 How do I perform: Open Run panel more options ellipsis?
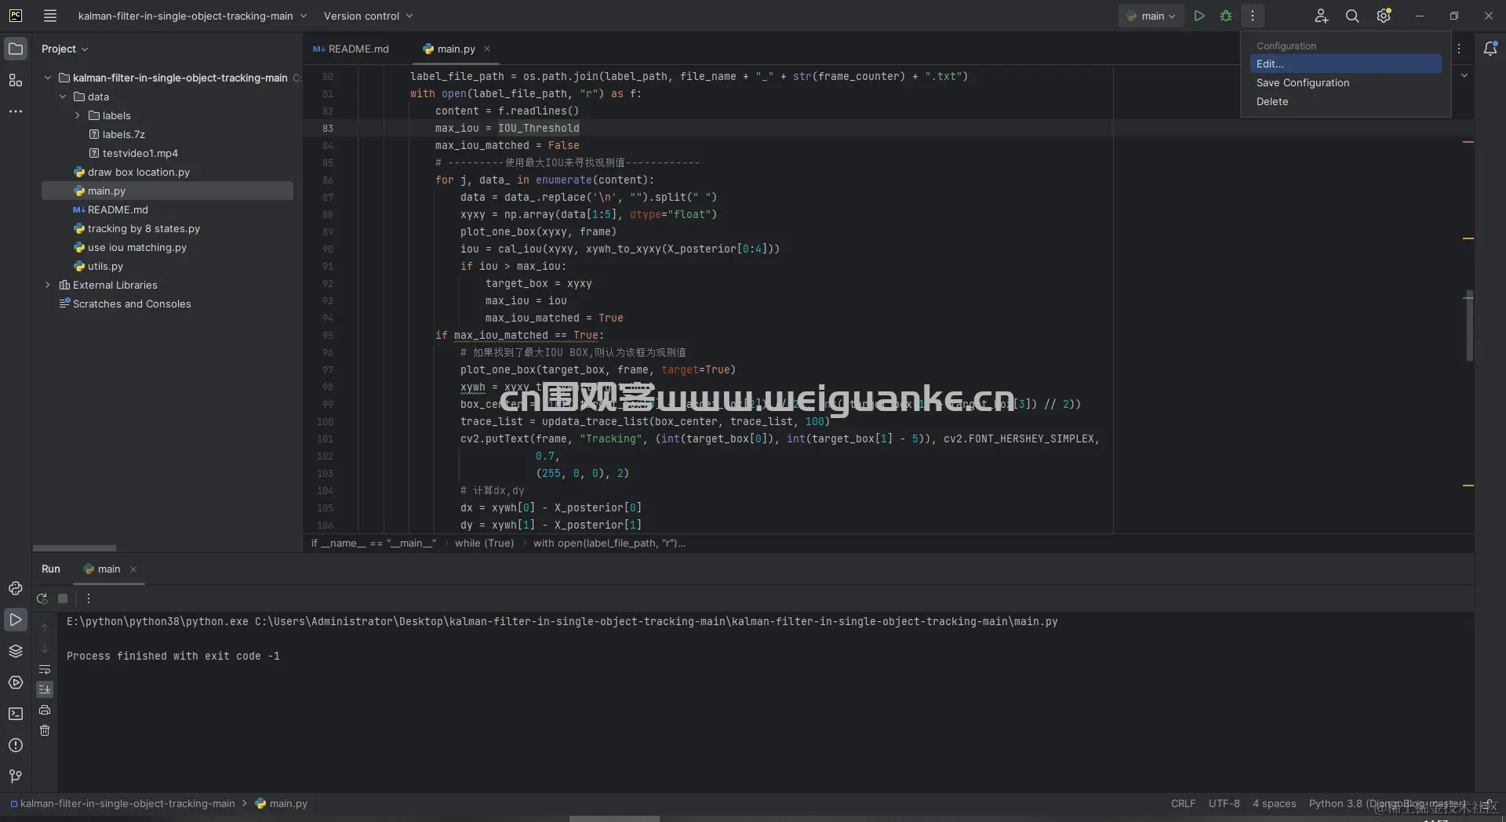tap(89, 598)
